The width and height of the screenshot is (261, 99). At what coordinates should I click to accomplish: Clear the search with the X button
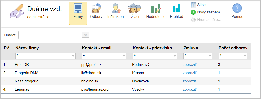click(x=85, y=35)
